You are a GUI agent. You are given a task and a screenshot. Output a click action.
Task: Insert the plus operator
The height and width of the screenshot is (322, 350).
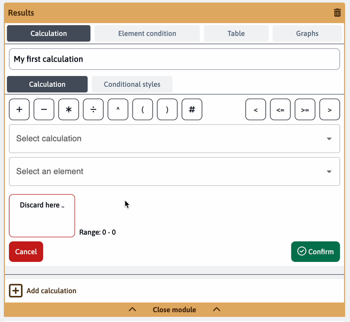20,109
